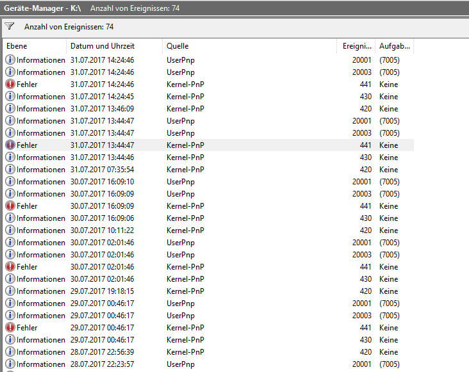
Task: Click Kernel-PnP source in 30.07.2017 16:09:06 row
Action: 185,218
